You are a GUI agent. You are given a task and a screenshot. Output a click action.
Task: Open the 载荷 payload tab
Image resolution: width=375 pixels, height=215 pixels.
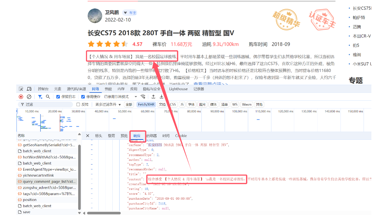point(111,136)
